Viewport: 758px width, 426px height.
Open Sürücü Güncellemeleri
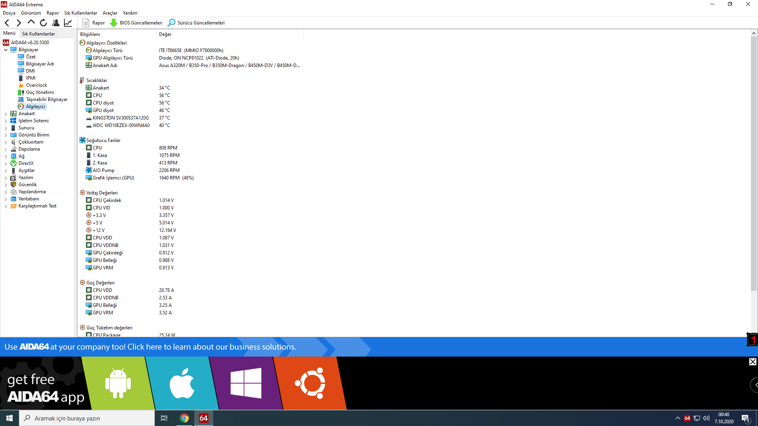[x=196, y=23]
